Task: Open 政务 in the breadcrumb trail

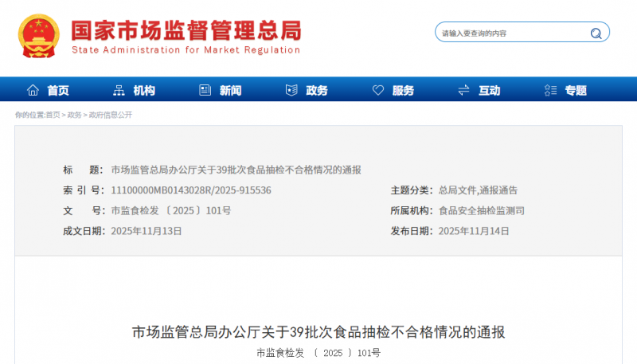Action: 75,115
